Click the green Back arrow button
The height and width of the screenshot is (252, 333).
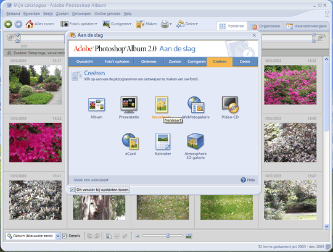[x=8, y=24]
